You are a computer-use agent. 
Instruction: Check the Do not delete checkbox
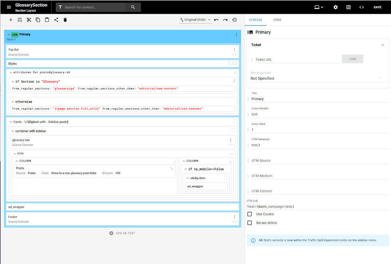pos(250,223)
